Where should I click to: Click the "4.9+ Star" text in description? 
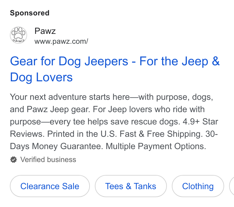(200, 122)
